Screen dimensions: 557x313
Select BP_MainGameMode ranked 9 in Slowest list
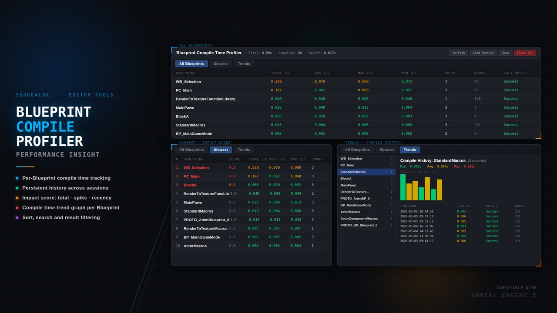click(252, 237)
